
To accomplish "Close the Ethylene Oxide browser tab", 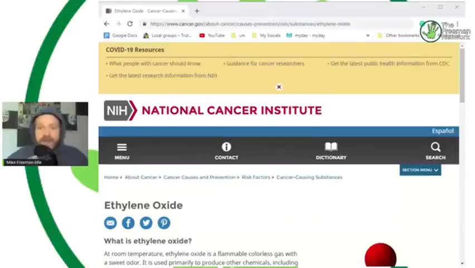I will [183, 11].
